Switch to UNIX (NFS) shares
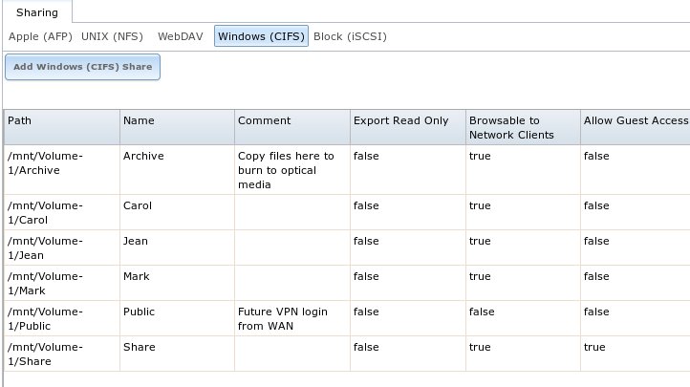690x387 pixels. (x=112, y=36)
